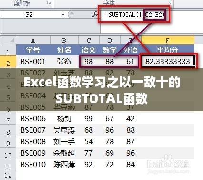Select column B header

point(64,41)
